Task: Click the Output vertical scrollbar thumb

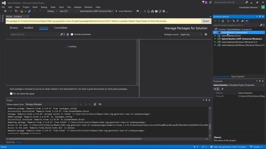Action: [210, 127]
